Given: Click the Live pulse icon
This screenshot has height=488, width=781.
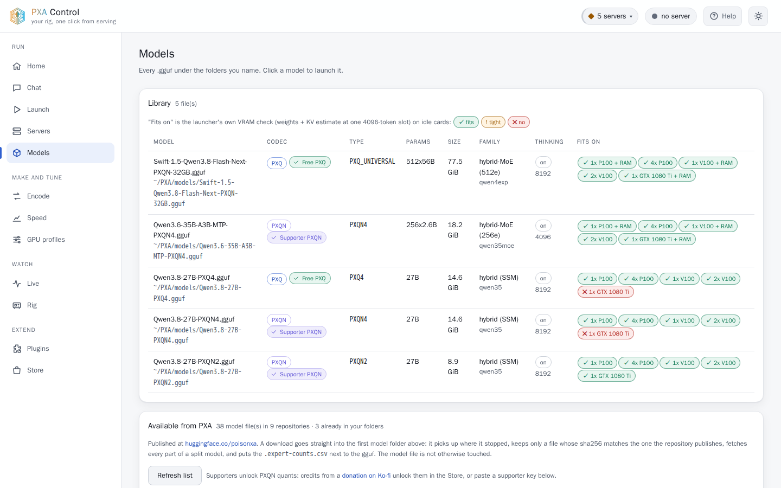Looking at the screenshot, I should click(17, 284).
